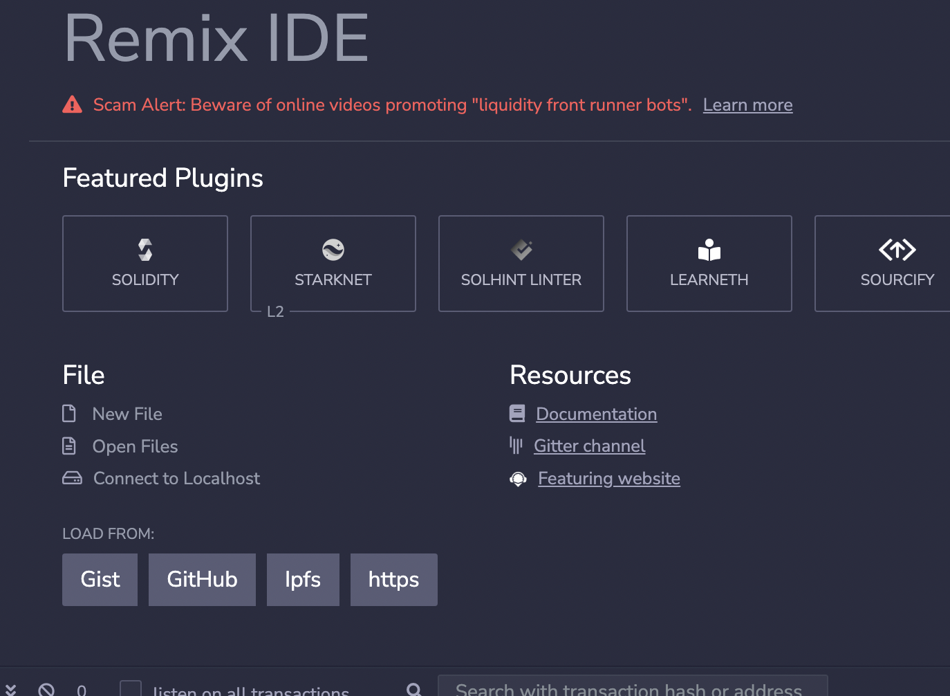Screen dimensions: 950x696
Task: Open the Featuring website link
Action: (609, 479)
